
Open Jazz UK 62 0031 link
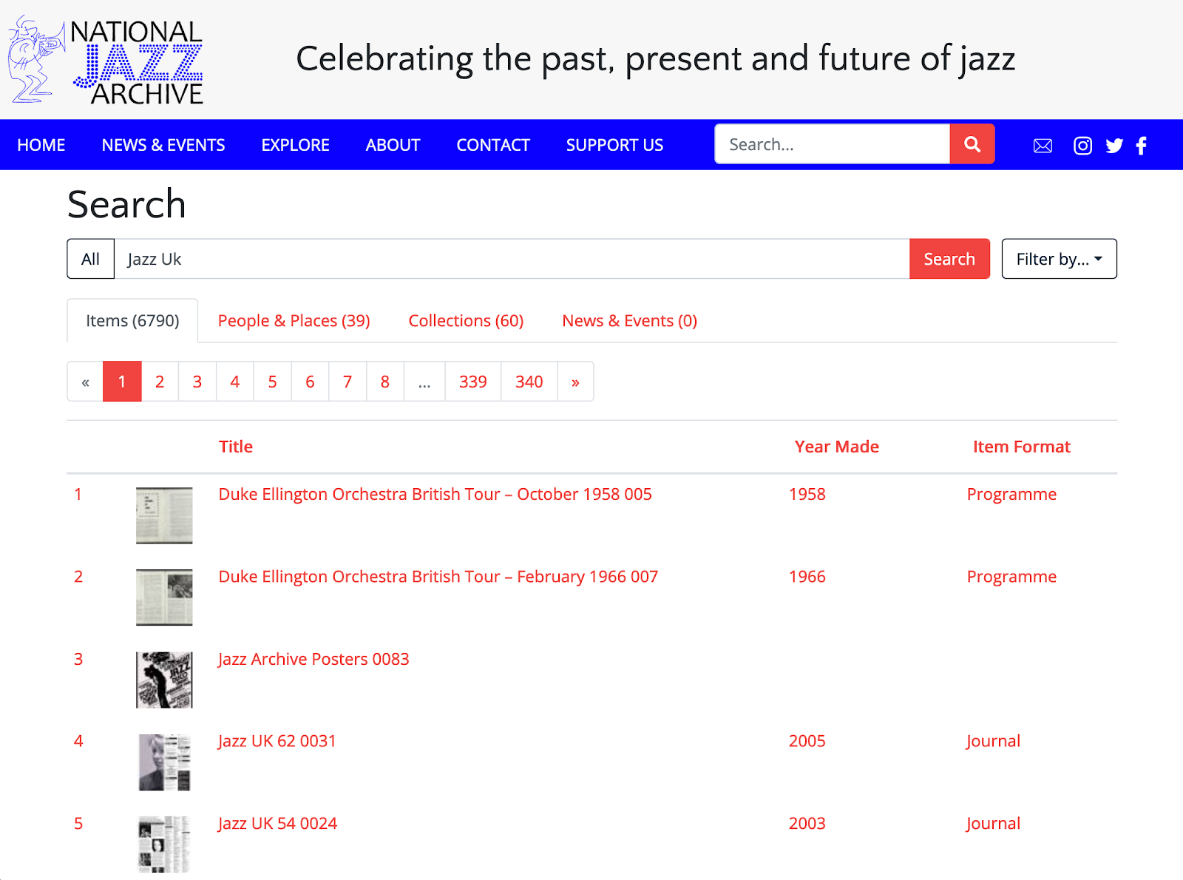point(277,741)
